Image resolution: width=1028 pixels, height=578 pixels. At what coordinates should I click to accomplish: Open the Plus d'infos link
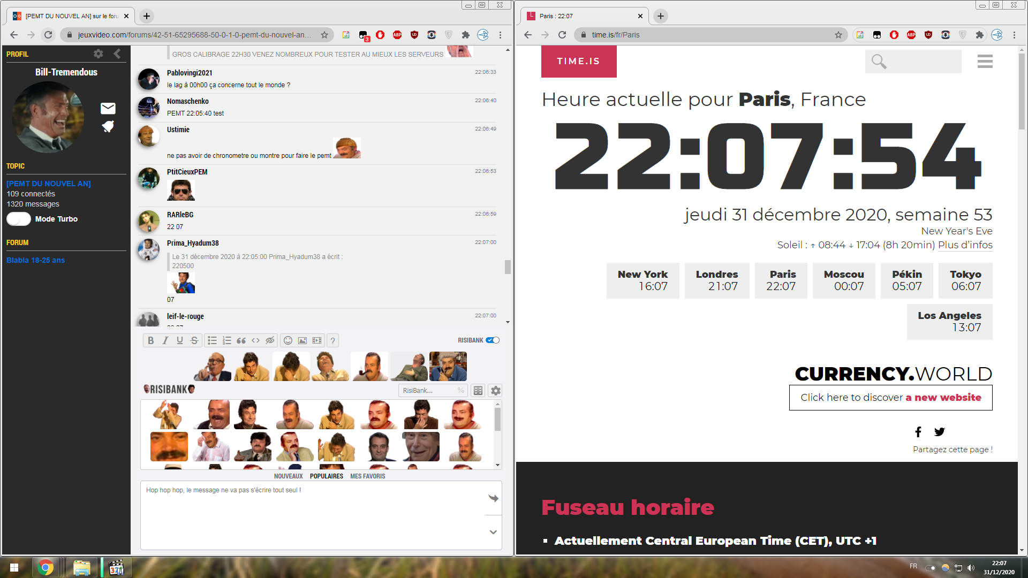965,245
